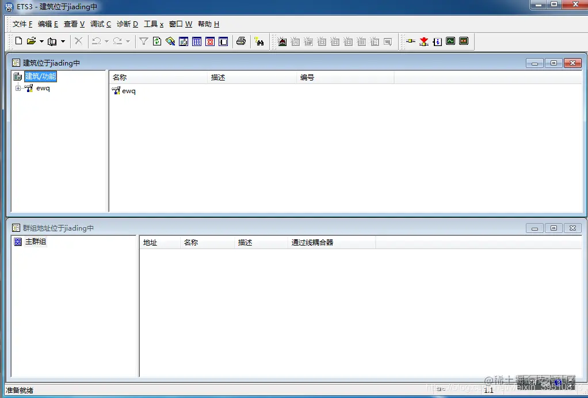This screenshot has height=398, width=588.
Task: Open the buildings view window icon
Action: pyautogui.click(x=184, y=41)
